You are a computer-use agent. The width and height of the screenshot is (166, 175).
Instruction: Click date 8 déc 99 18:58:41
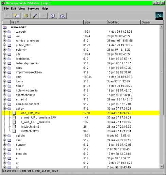119,136
